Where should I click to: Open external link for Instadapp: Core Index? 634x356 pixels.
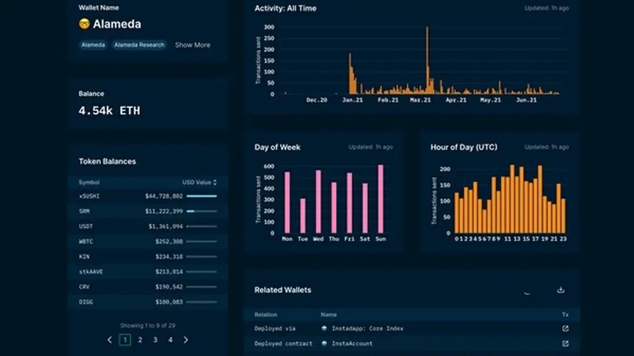pos(565,328)
